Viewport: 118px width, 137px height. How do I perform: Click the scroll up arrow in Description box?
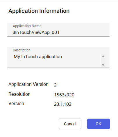coord(103,56)
